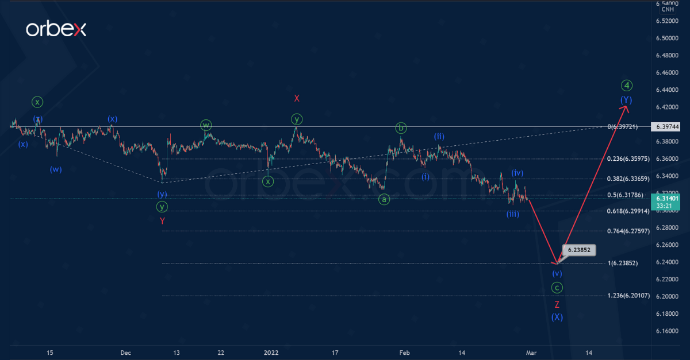Click the 0.618(6.29914) Fibonacci level label
Viewport: 690px width, 360px height.
pyautogui.click(x=628, y=211)
